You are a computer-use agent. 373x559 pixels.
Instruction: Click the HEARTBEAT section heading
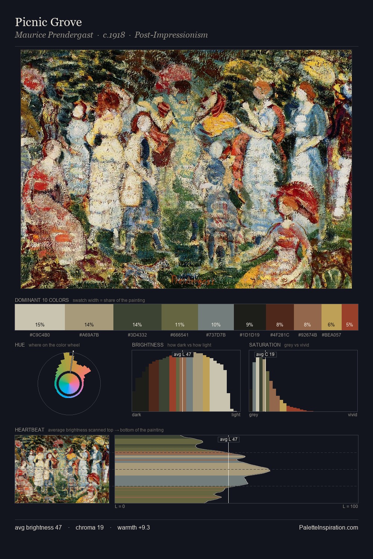pos(29,430)
